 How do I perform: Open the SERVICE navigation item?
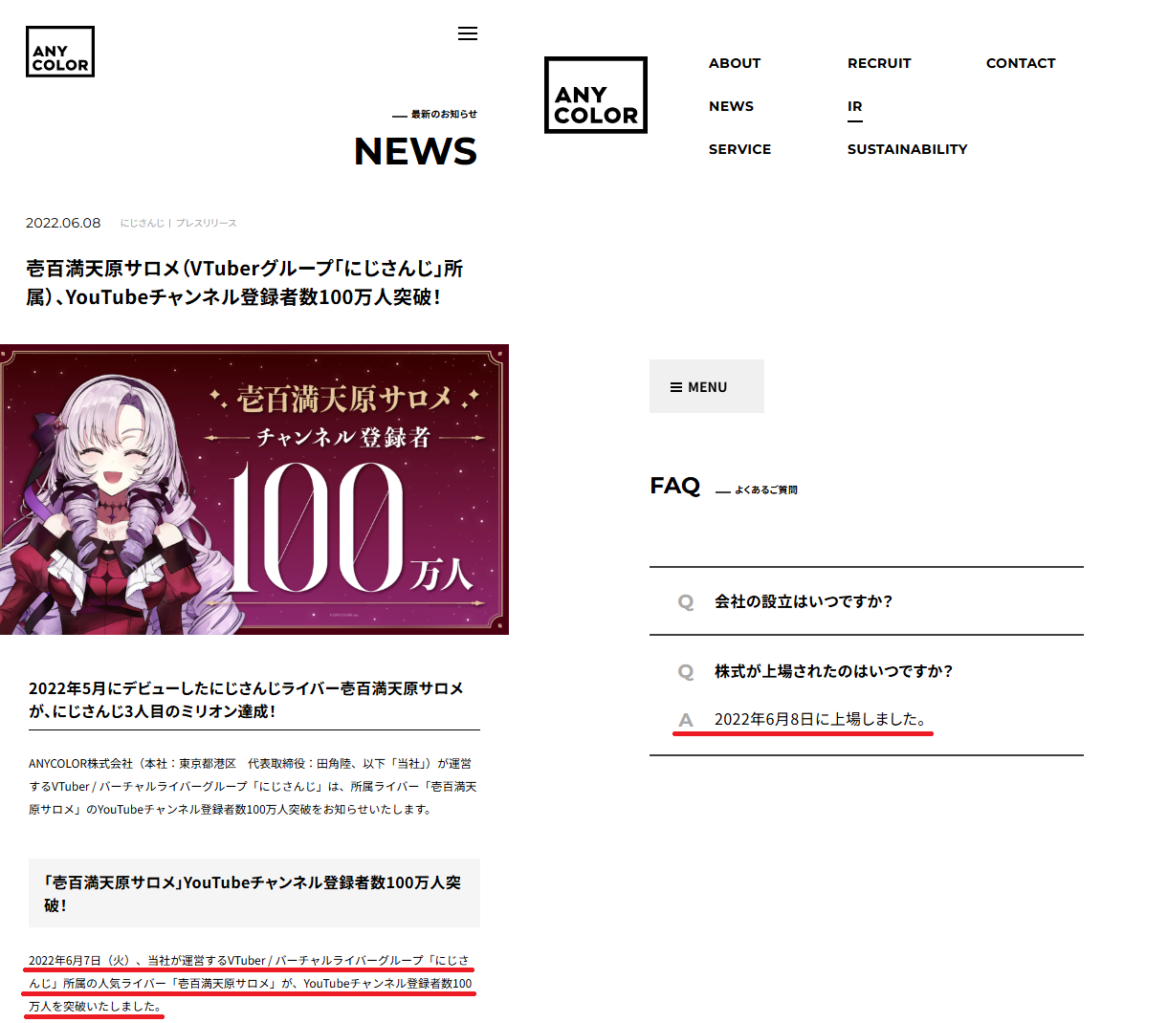click(739, 149)
